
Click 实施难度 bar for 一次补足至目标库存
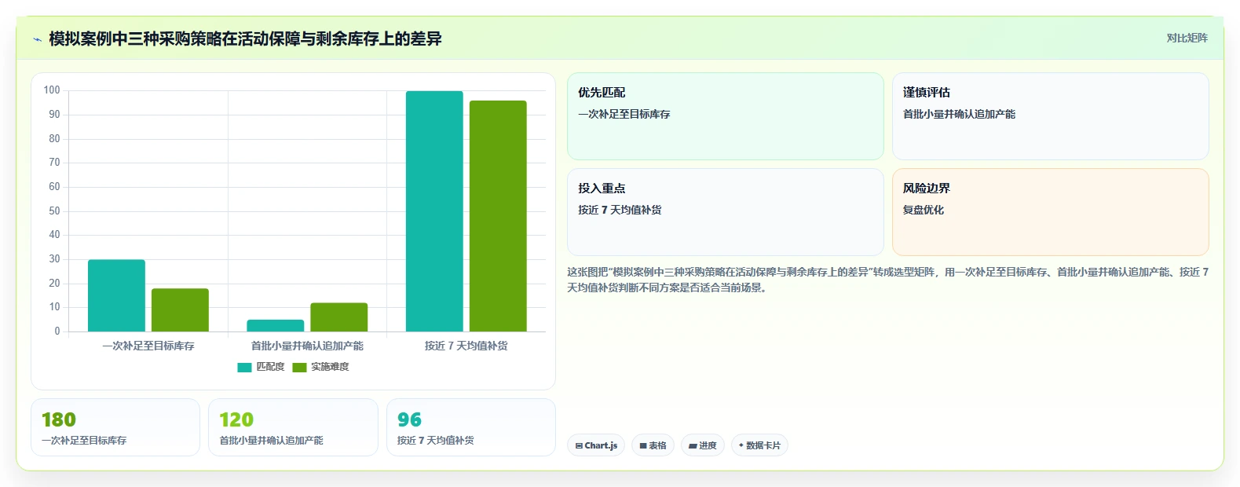180,310
